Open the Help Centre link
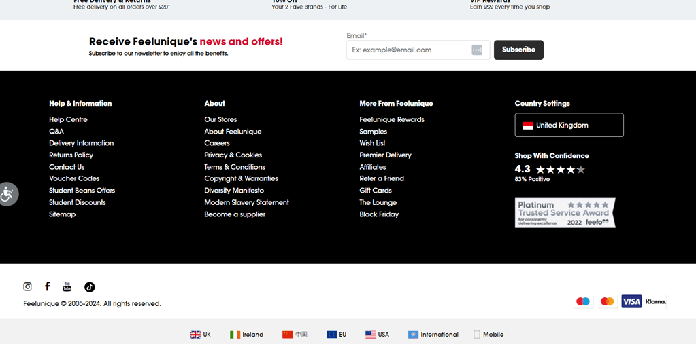The width and height of the screenshot is (696, 344). [68, 119]
